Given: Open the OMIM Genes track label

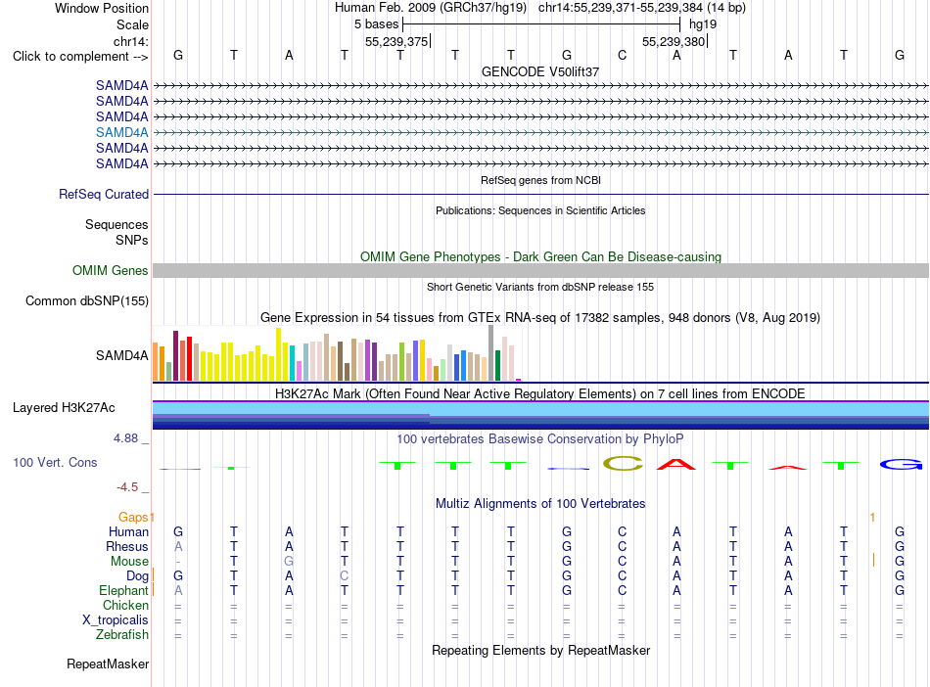Looking at the screenshot, I should 110,270.
